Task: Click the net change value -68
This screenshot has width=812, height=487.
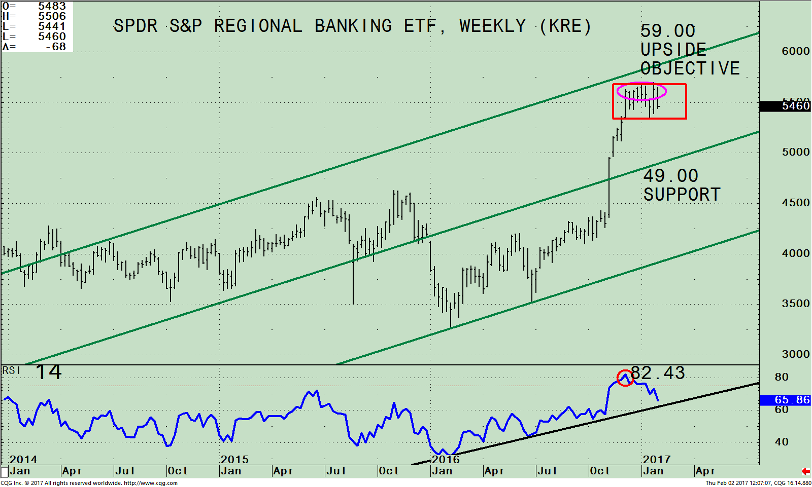Action: point(55,47)
